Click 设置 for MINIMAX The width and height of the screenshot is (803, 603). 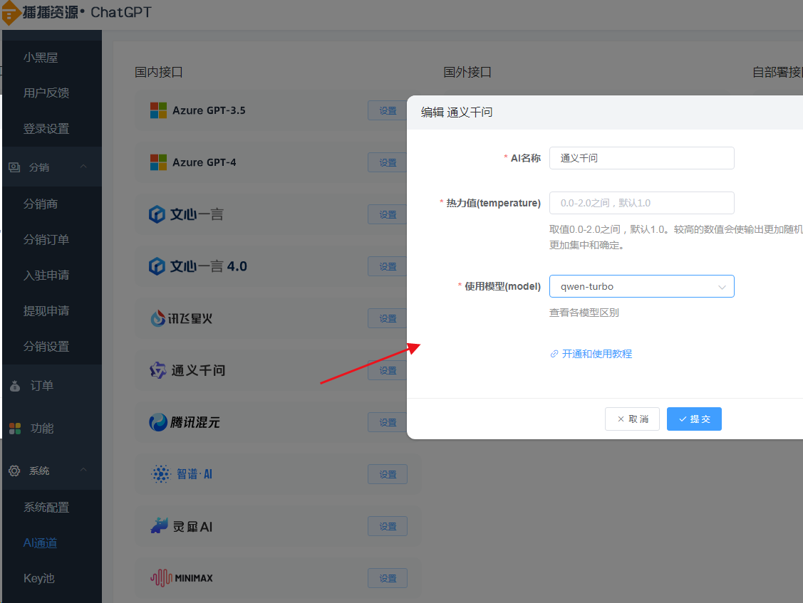pyautogui.click(x=388, y=578)
